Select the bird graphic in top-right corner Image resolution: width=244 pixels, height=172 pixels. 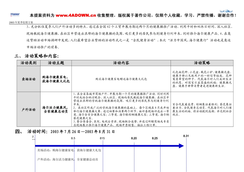(x=226, y=11)
